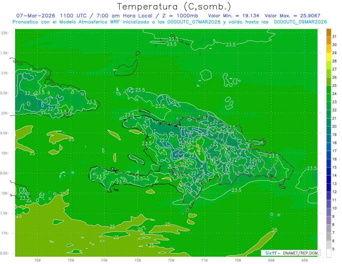Pick the blue segment between 15 and 16
This screenshot has height=264, width=342.
coord(329,163)
